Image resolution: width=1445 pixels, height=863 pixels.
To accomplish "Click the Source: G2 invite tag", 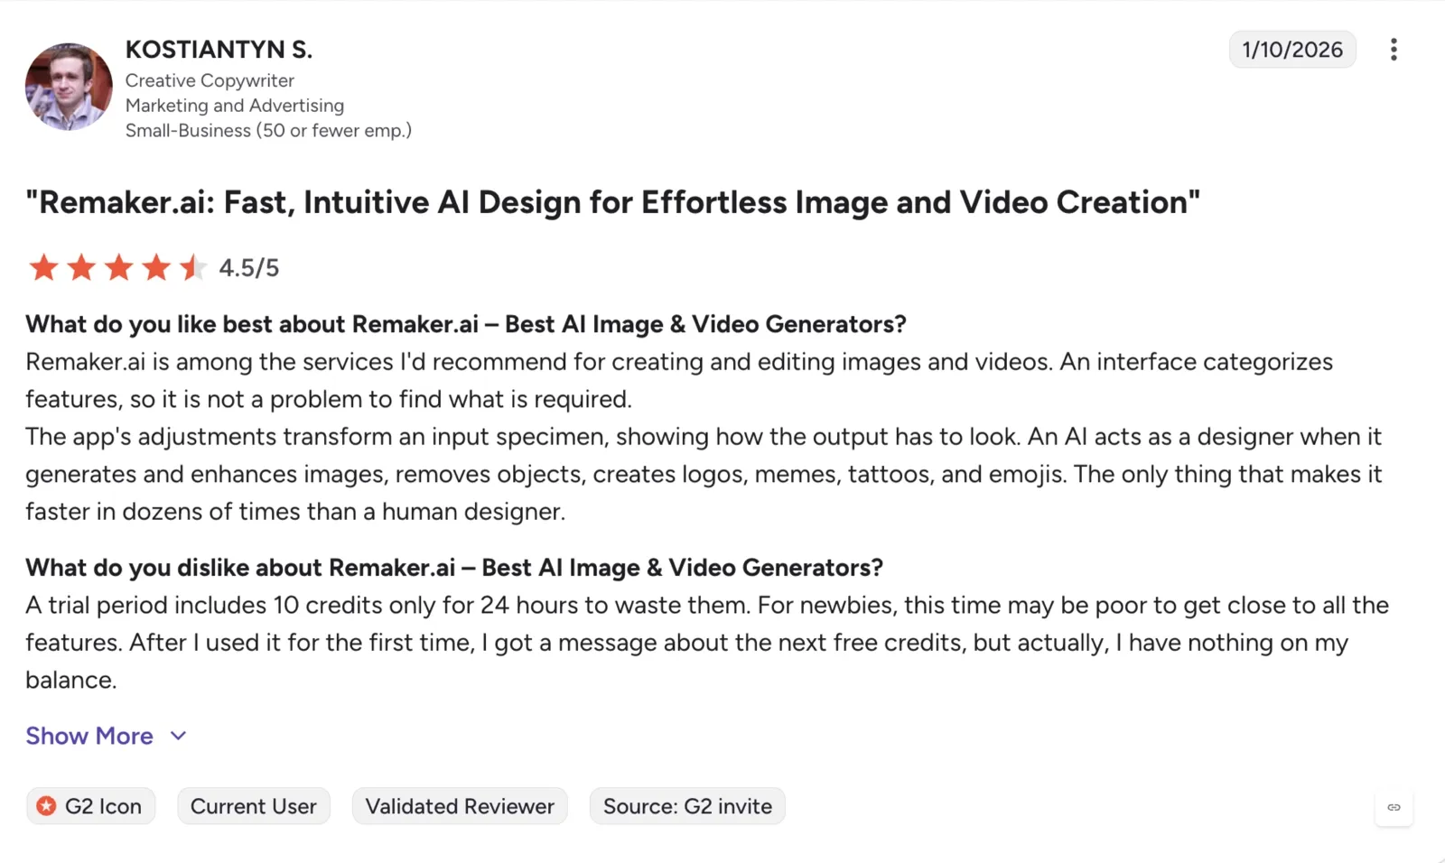I will pyautogui.click(x=687, y=806).
